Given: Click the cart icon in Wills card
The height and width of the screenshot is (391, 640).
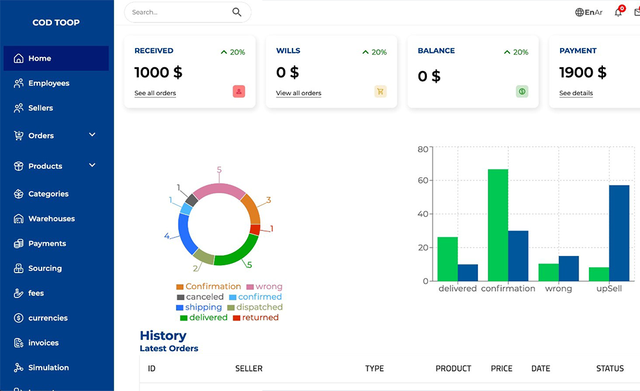Looking at the screenshot, I should coord(380,92).
